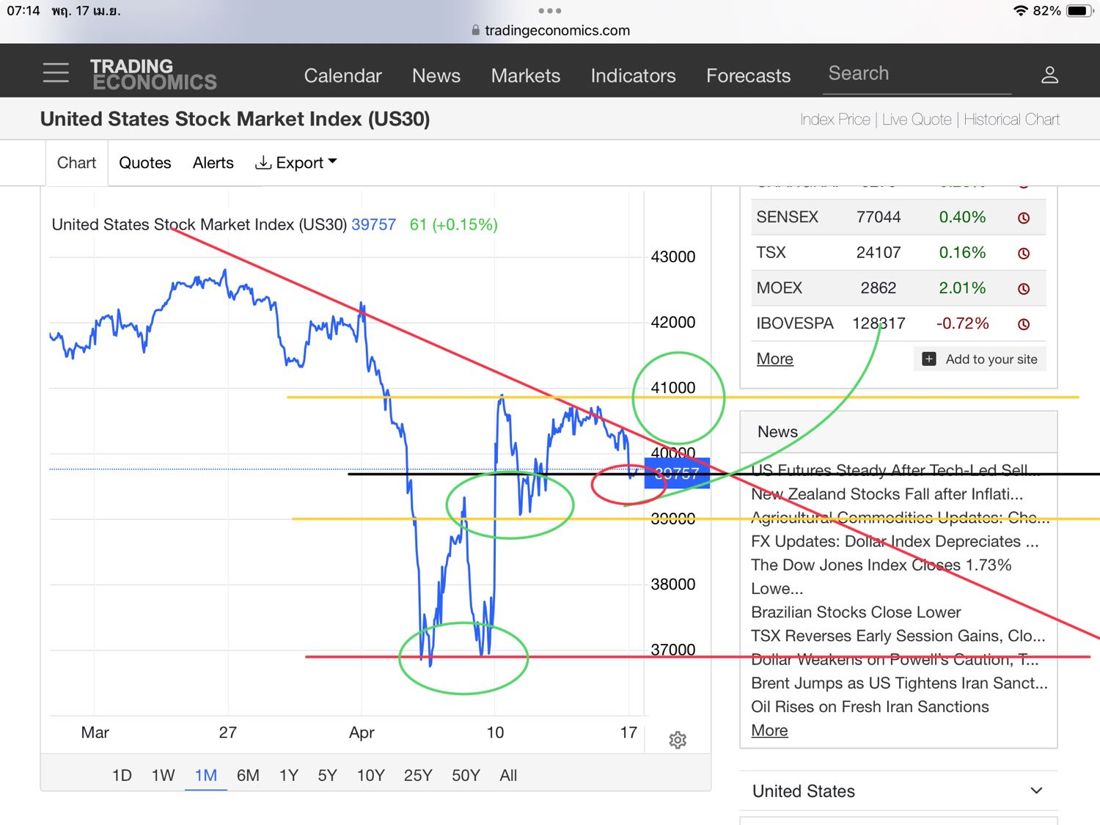The width and height of the screenshot is (1100, 825).
Task: Click the MOEX clock icon
Action: click(x=1024, y=289)
